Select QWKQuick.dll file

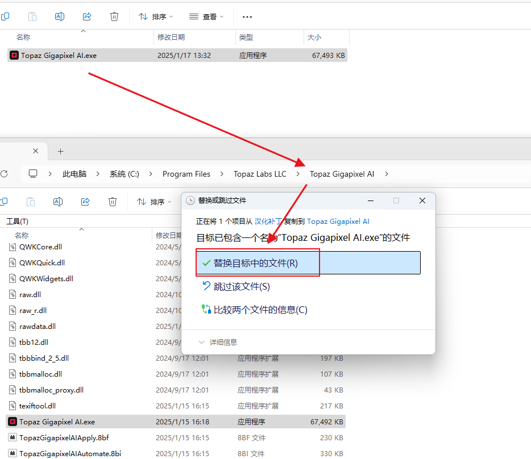click(x=42, y=262)
